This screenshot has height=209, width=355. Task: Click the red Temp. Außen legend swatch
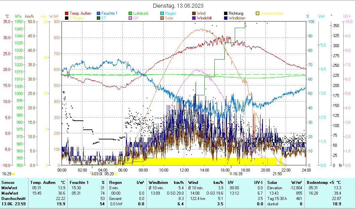(67, 14)
